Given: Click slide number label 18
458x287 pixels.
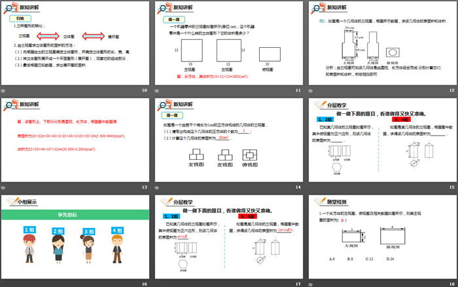Looking at the screenshot, I should (452, 284).
